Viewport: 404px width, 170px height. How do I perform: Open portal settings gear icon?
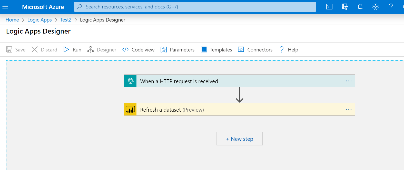(x=375, y=7)
